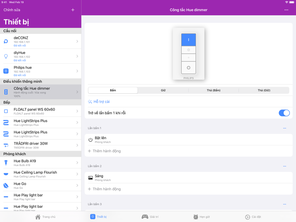Select the deCONZ bridge icon
The width and height of the screenshot is (296, 222).
(x=6, y=41)
